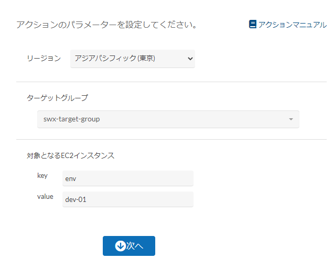Click the blue 次へ button
The height and width of the screenshot is (259, 333).
(129, 246)
